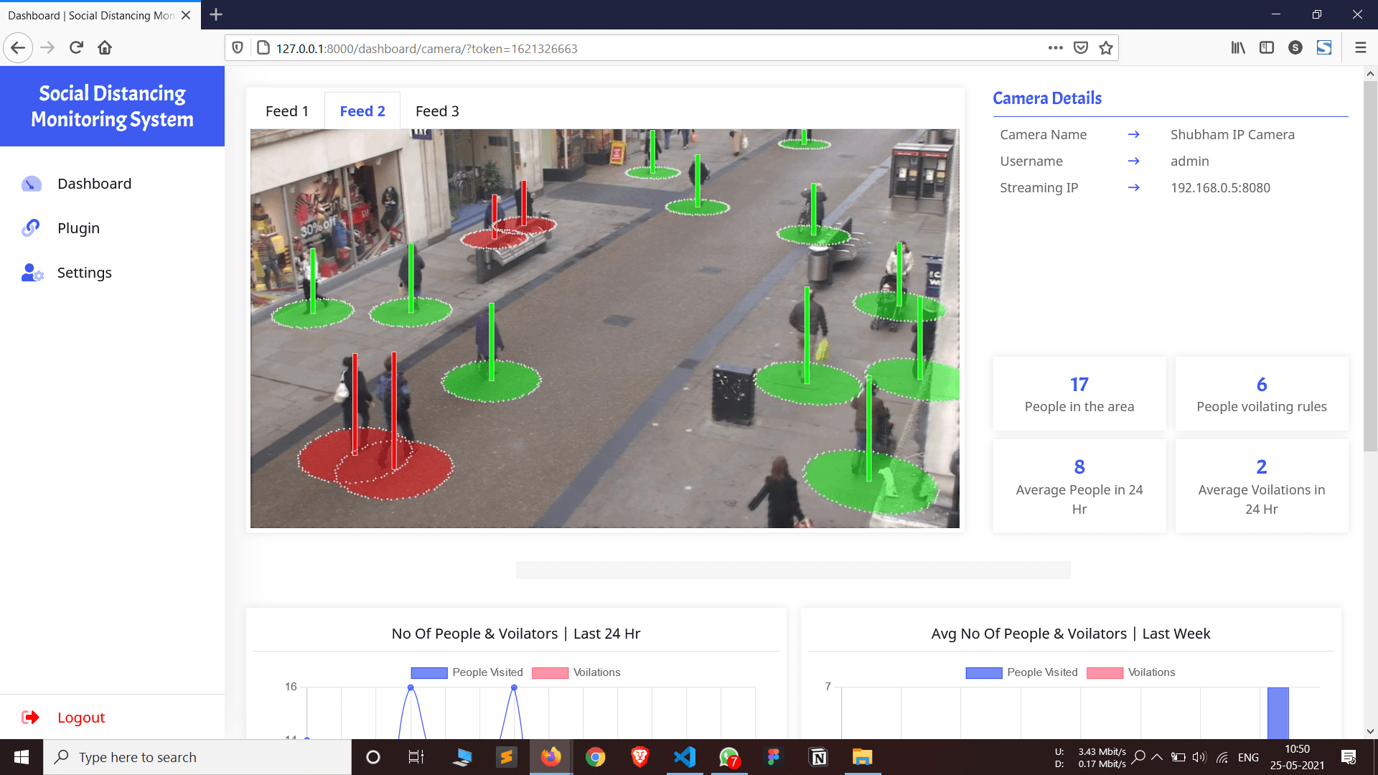This screenshot has width=1378, height=775.
Task: Switch to Feed 1 tab
Action: 286,111
